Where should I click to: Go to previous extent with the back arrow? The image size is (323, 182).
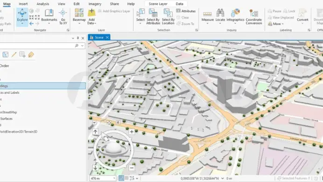pos(31,24)
